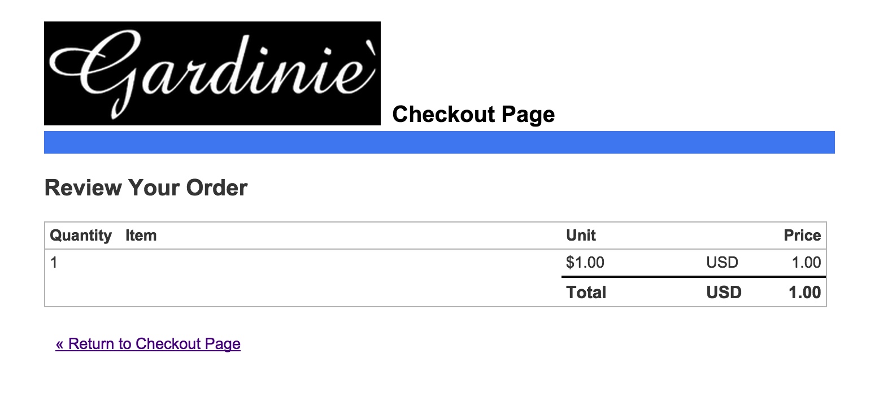
Task: Click the left guillemet of the return link
Action: [59, 344]
